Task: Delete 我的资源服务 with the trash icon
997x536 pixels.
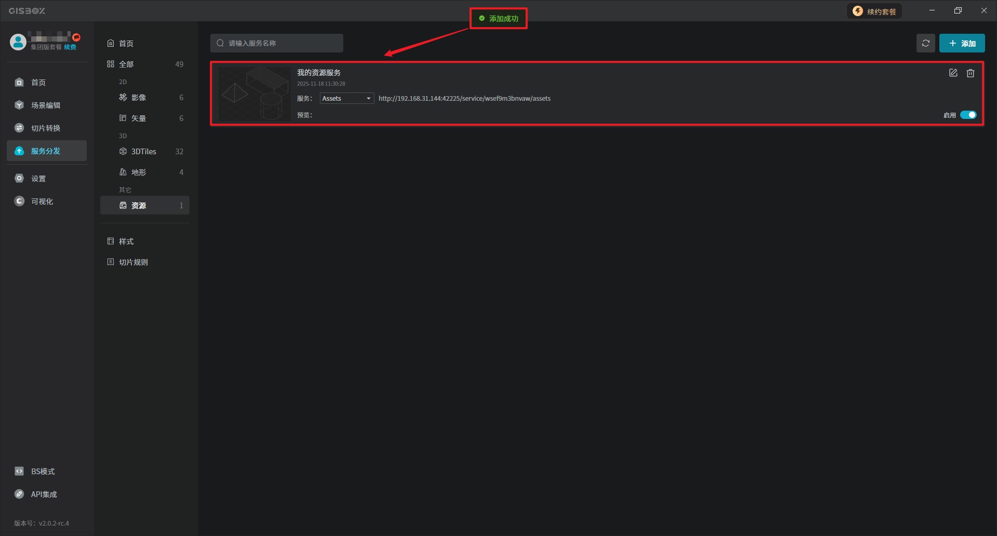Action: (x=970, y=73)
